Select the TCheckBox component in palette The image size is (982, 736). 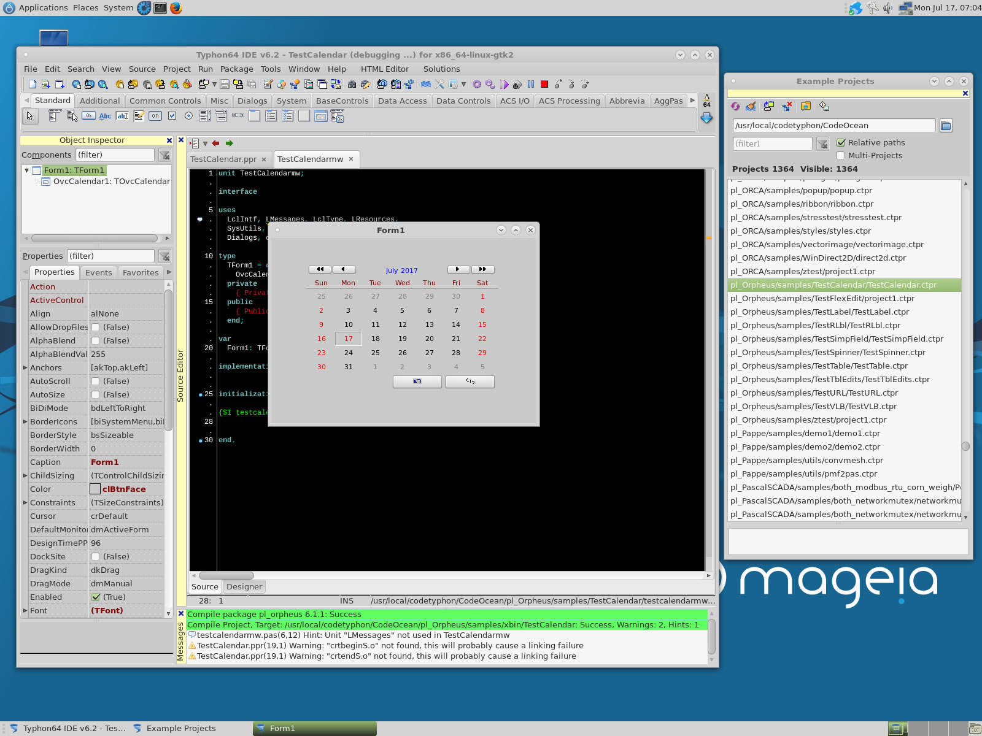tap(172, 115)
